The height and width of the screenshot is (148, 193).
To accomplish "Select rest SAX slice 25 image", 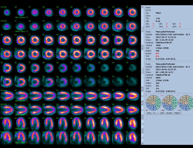I will [x=132, y=26].
